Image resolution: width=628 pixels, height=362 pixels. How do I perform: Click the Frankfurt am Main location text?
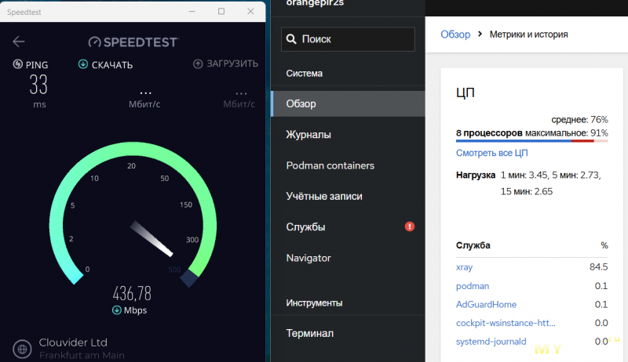click(82, 355)
